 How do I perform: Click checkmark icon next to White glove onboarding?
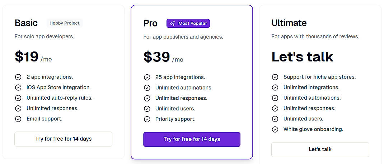tap(275, 129)
